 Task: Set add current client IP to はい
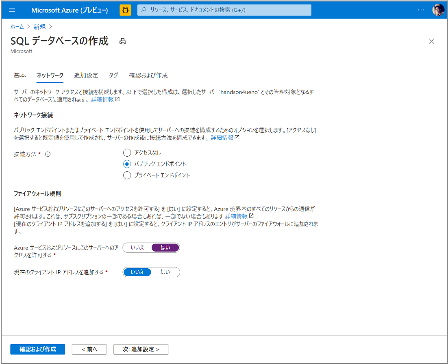click(x=165, y=272)
